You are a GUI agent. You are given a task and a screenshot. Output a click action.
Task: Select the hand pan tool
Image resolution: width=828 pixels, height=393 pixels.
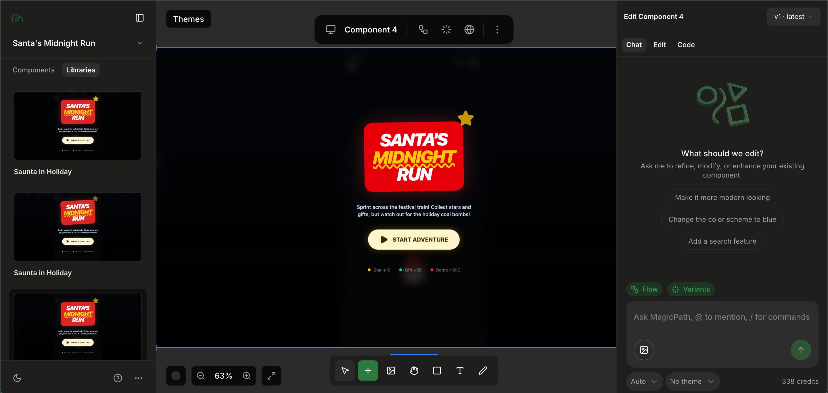414,371
